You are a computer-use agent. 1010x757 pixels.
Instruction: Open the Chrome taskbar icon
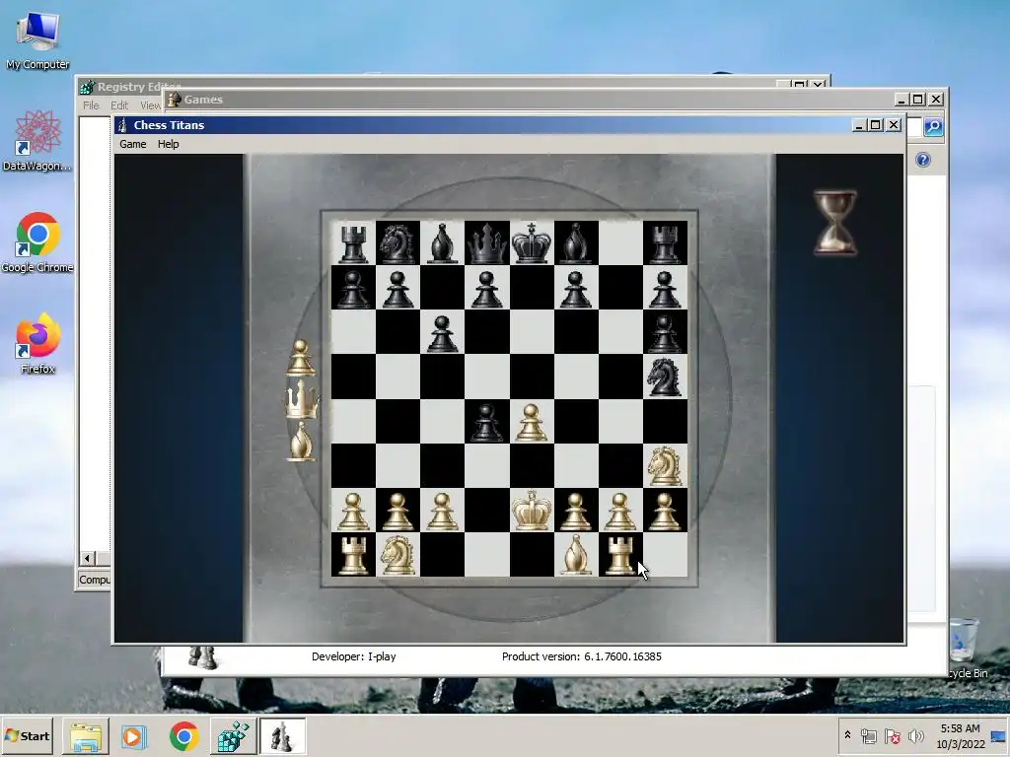coord(183,736)
